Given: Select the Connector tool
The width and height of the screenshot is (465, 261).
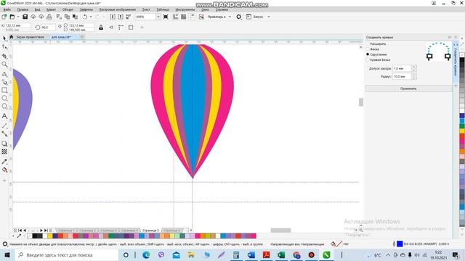Looking at the screenshot, I should click(x=4, y=133).
